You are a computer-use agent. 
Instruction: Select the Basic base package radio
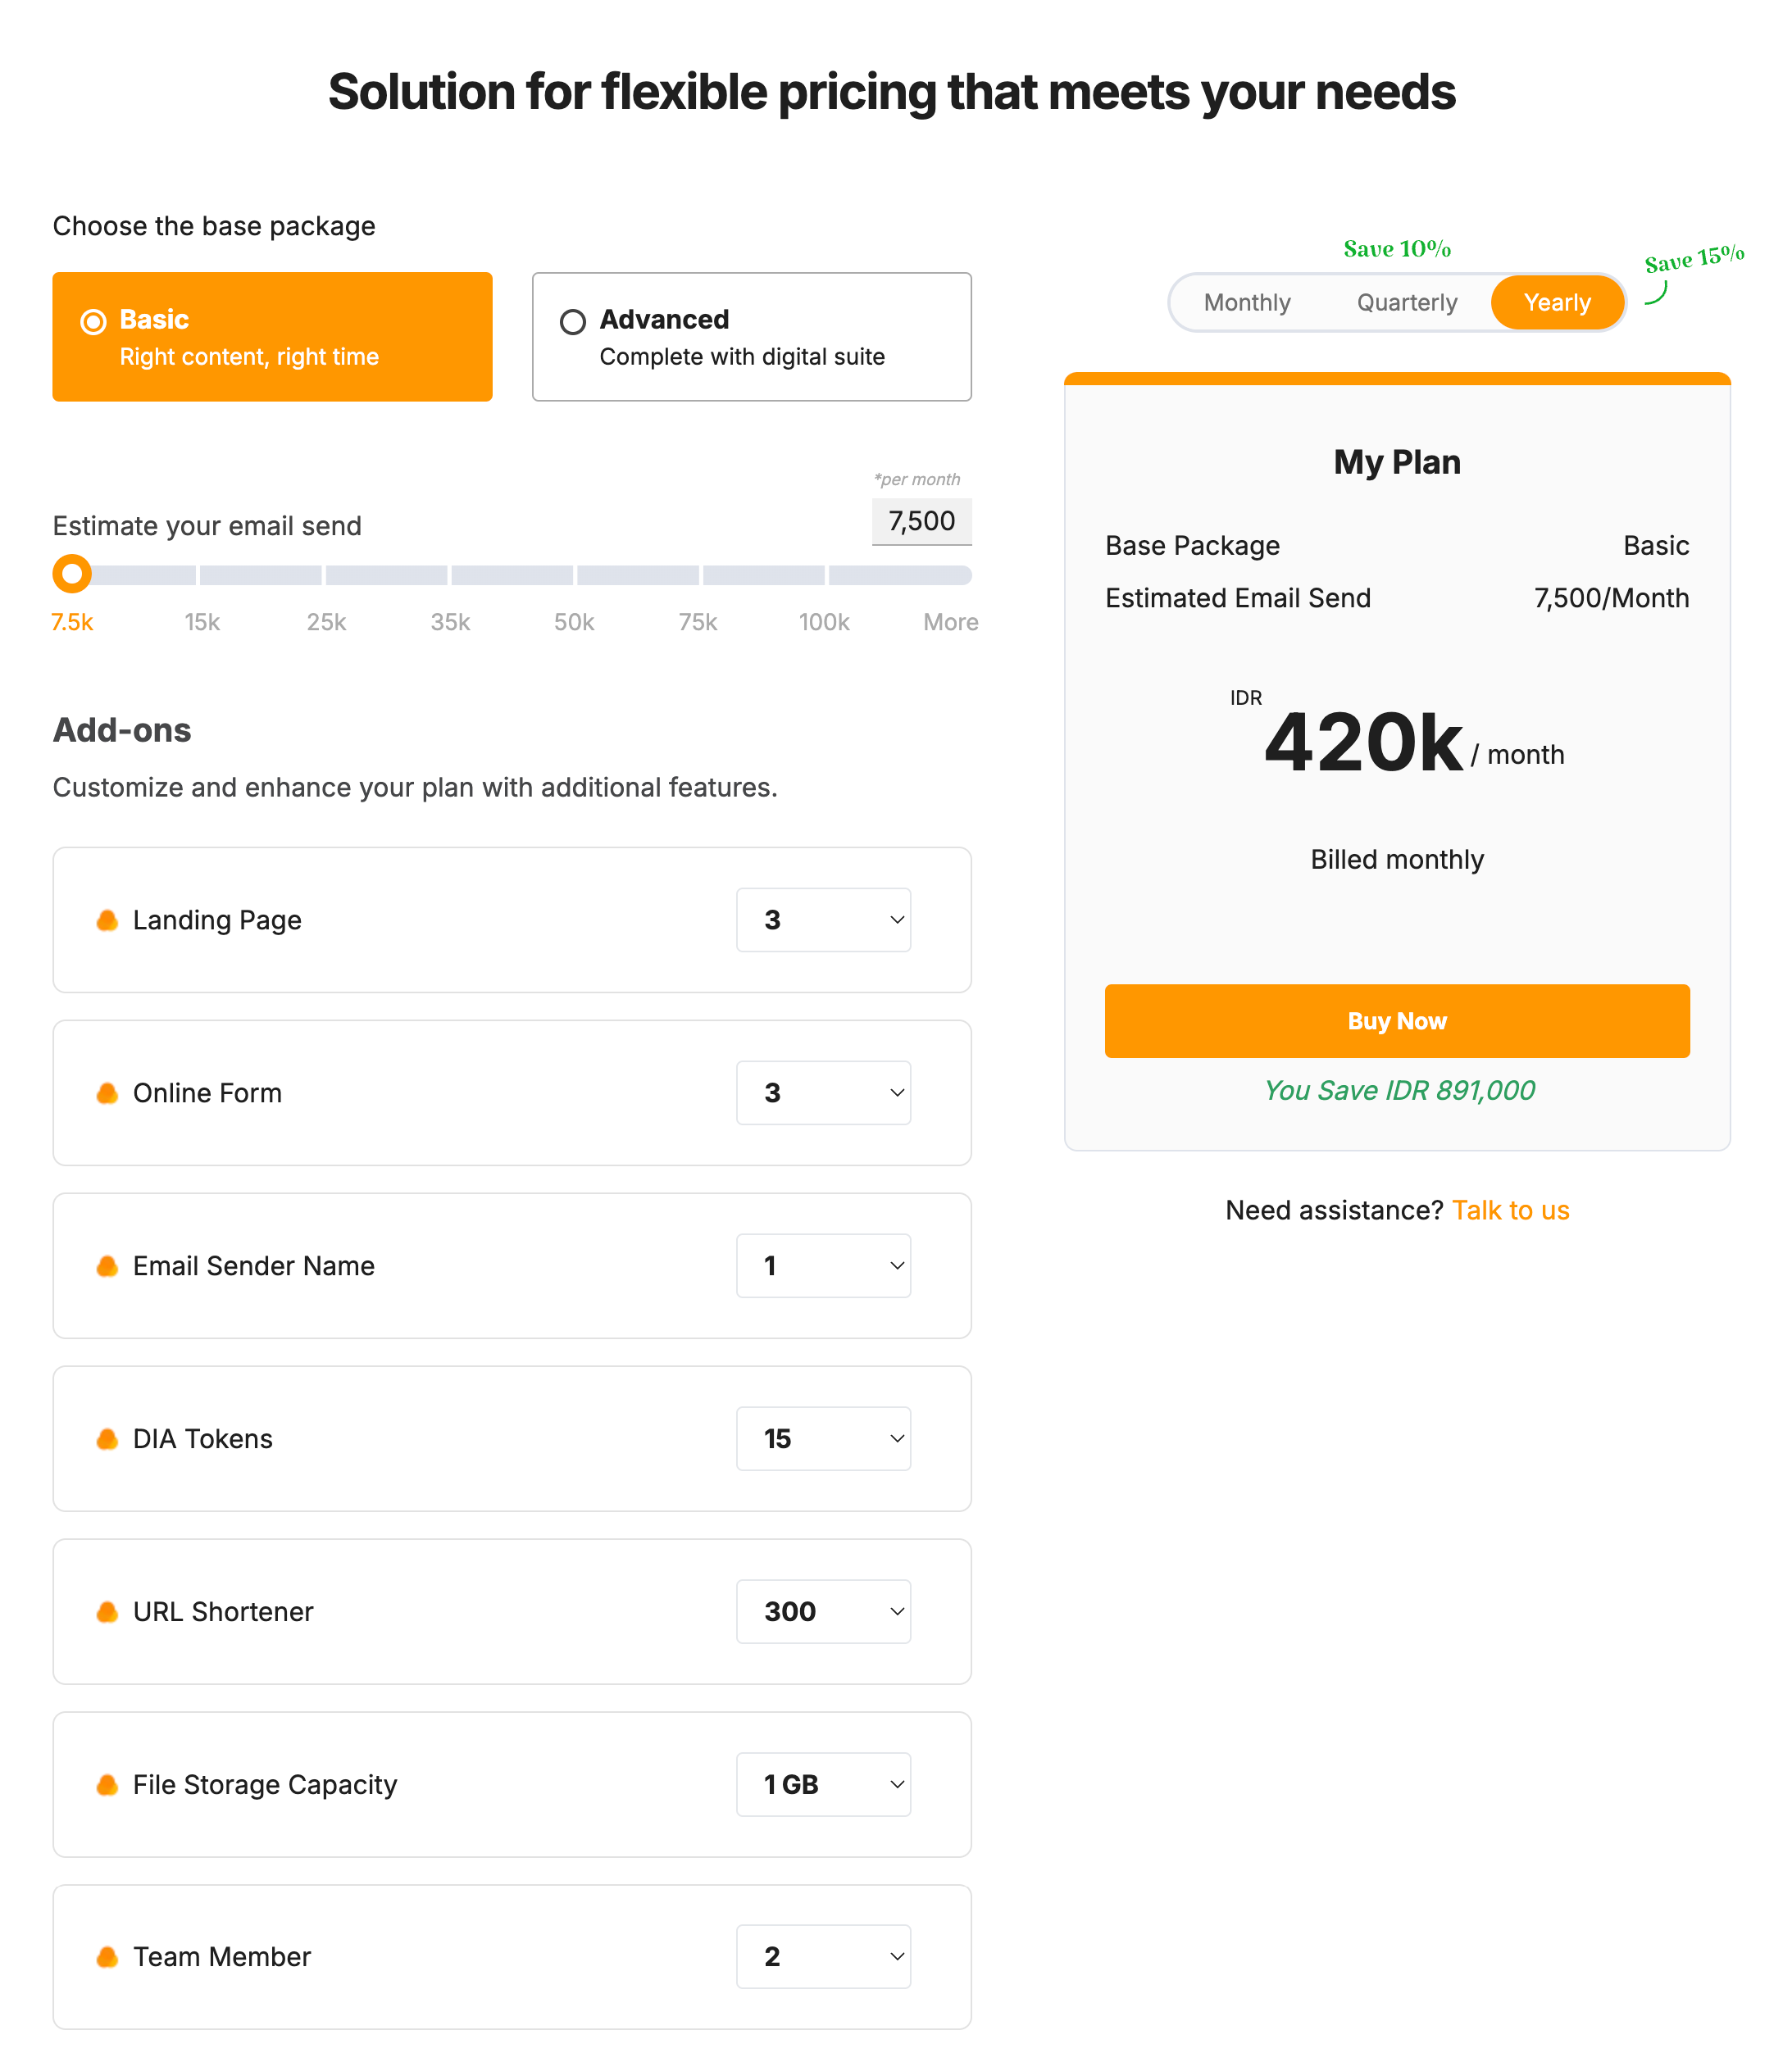coord(94,322)
